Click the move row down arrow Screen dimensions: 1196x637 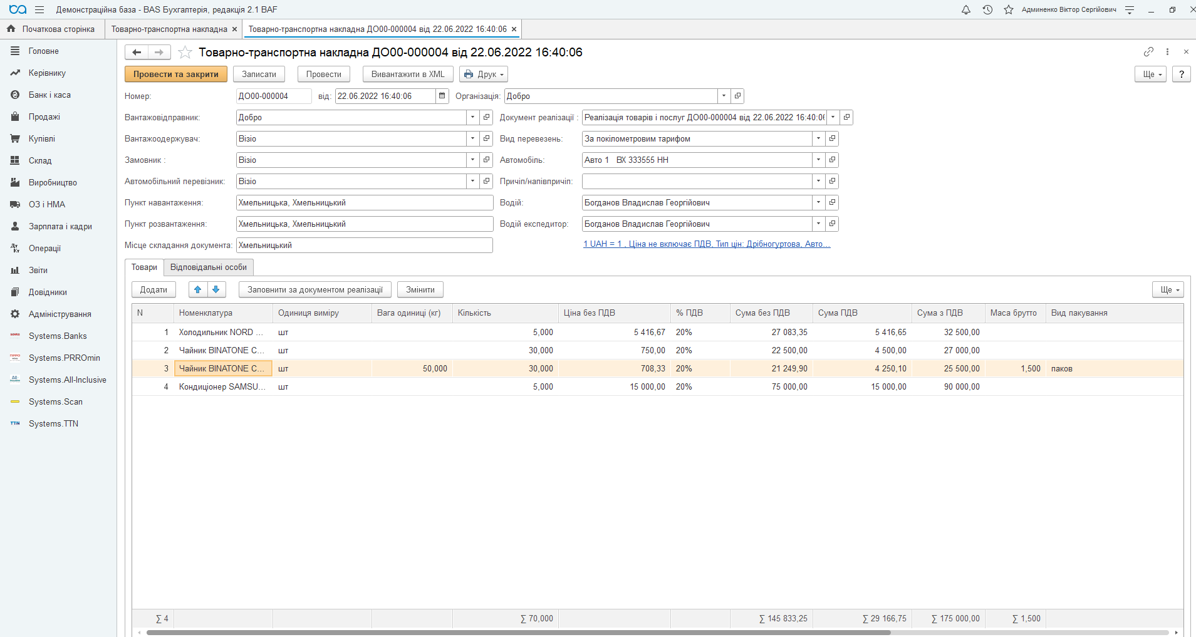pos(216,289)
